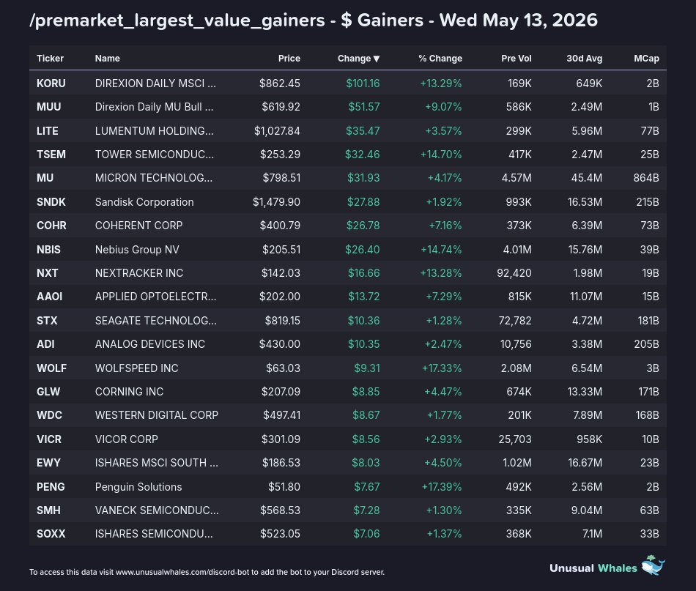Click the 92,420 pre-market volume

[x=514, y=273]
